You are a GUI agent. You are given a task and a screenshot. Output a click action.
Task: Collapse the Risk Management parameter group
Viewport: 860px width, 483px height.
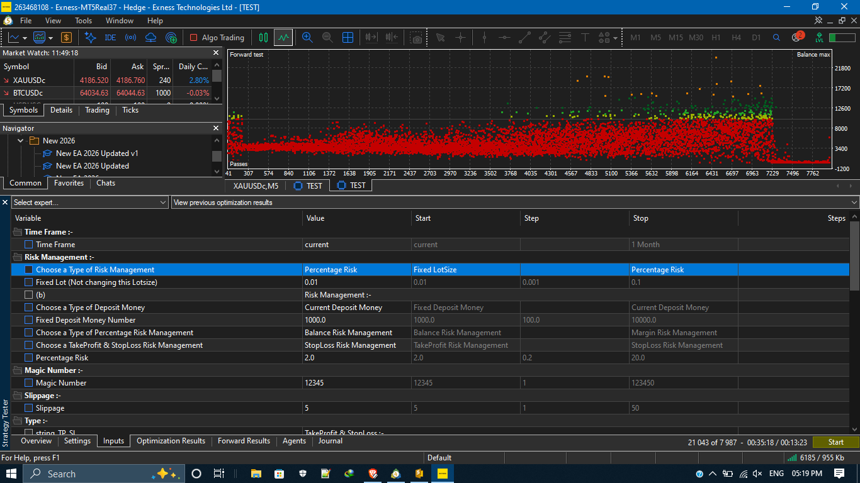[x=17, y=257]
